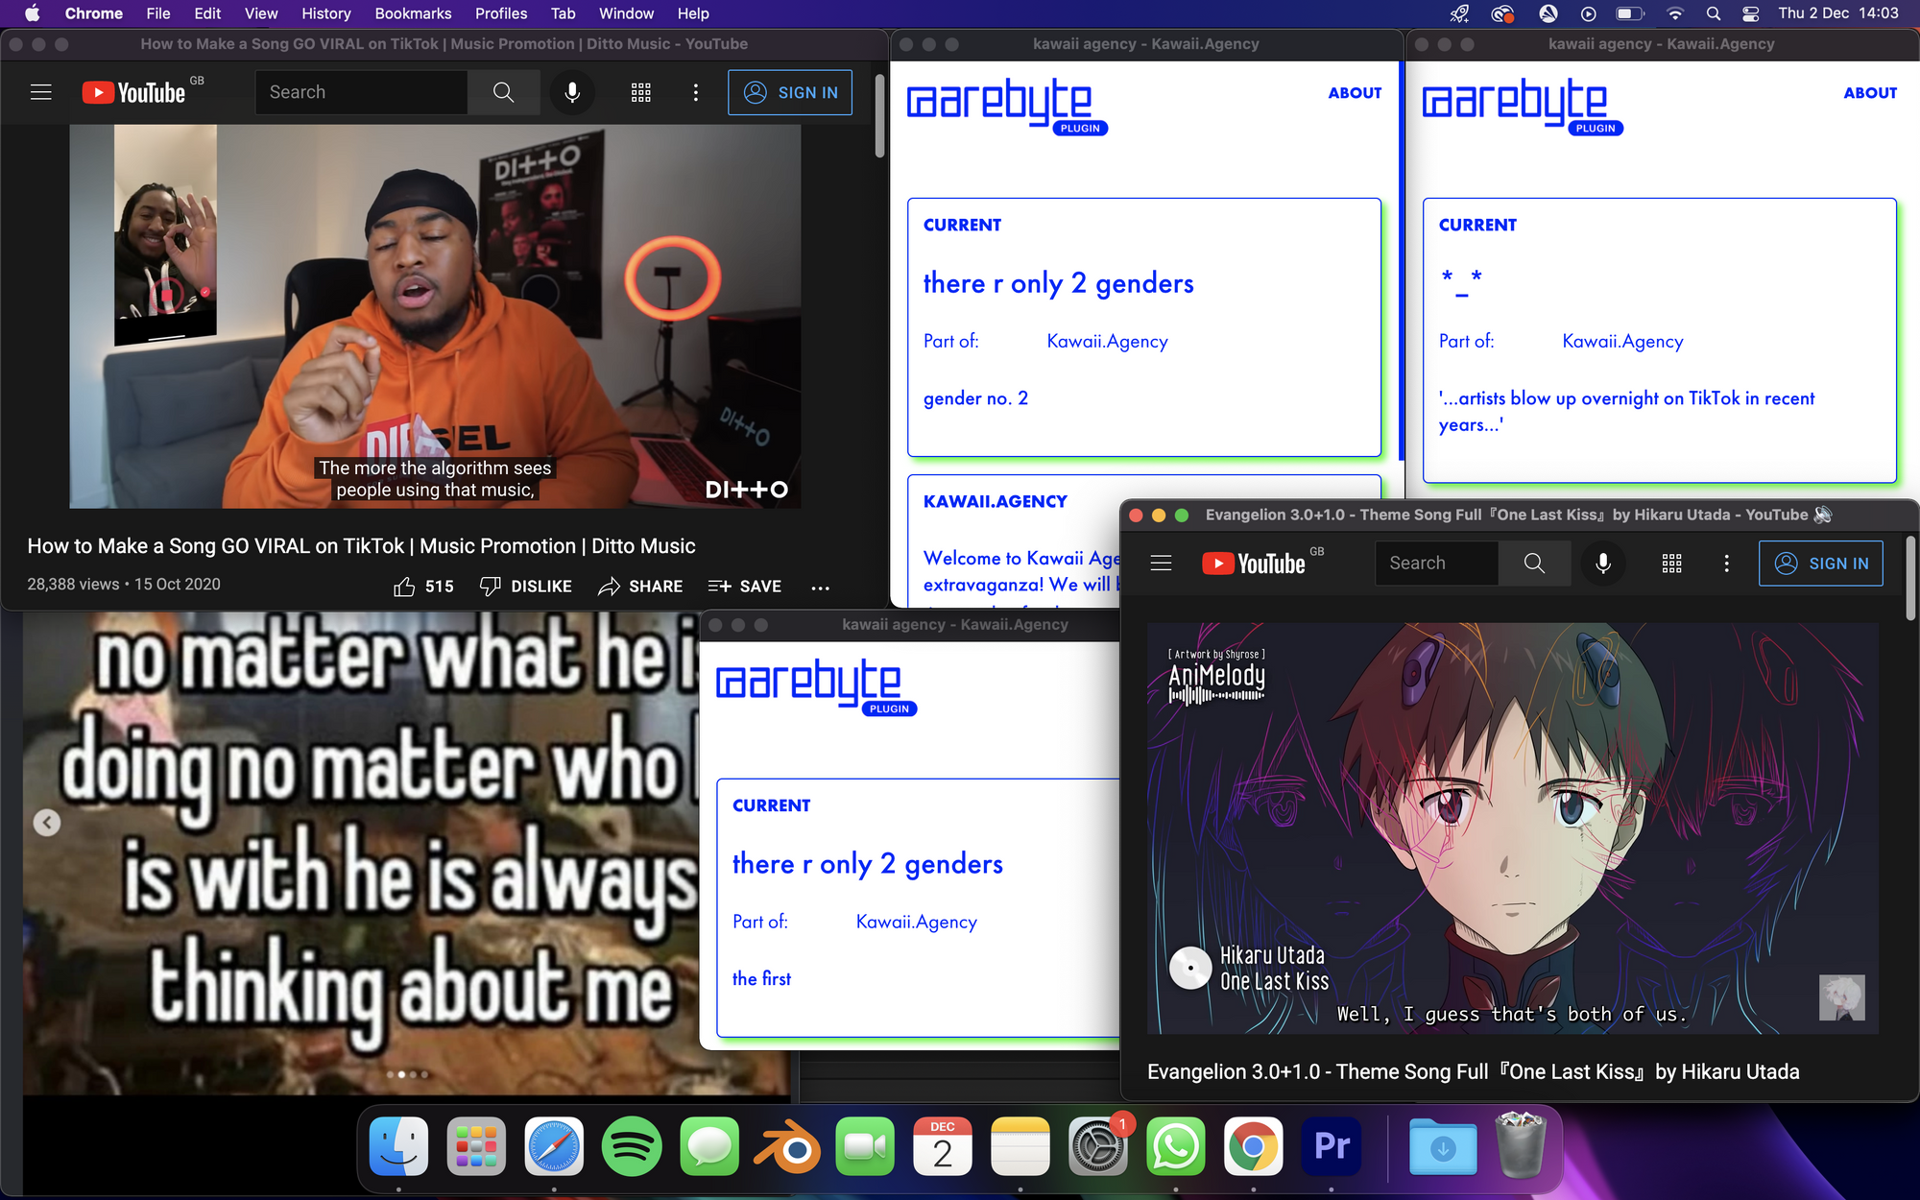Click ABOUT in the middle Kawaii.Agency window

click(x=1355, y=93)
